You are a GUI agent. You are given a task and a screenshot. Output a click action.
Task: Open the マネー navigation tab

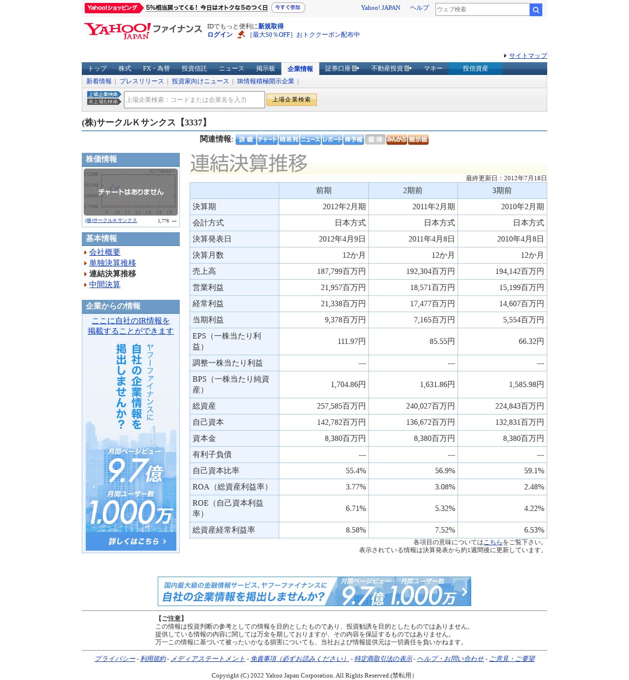pos(433,69)
